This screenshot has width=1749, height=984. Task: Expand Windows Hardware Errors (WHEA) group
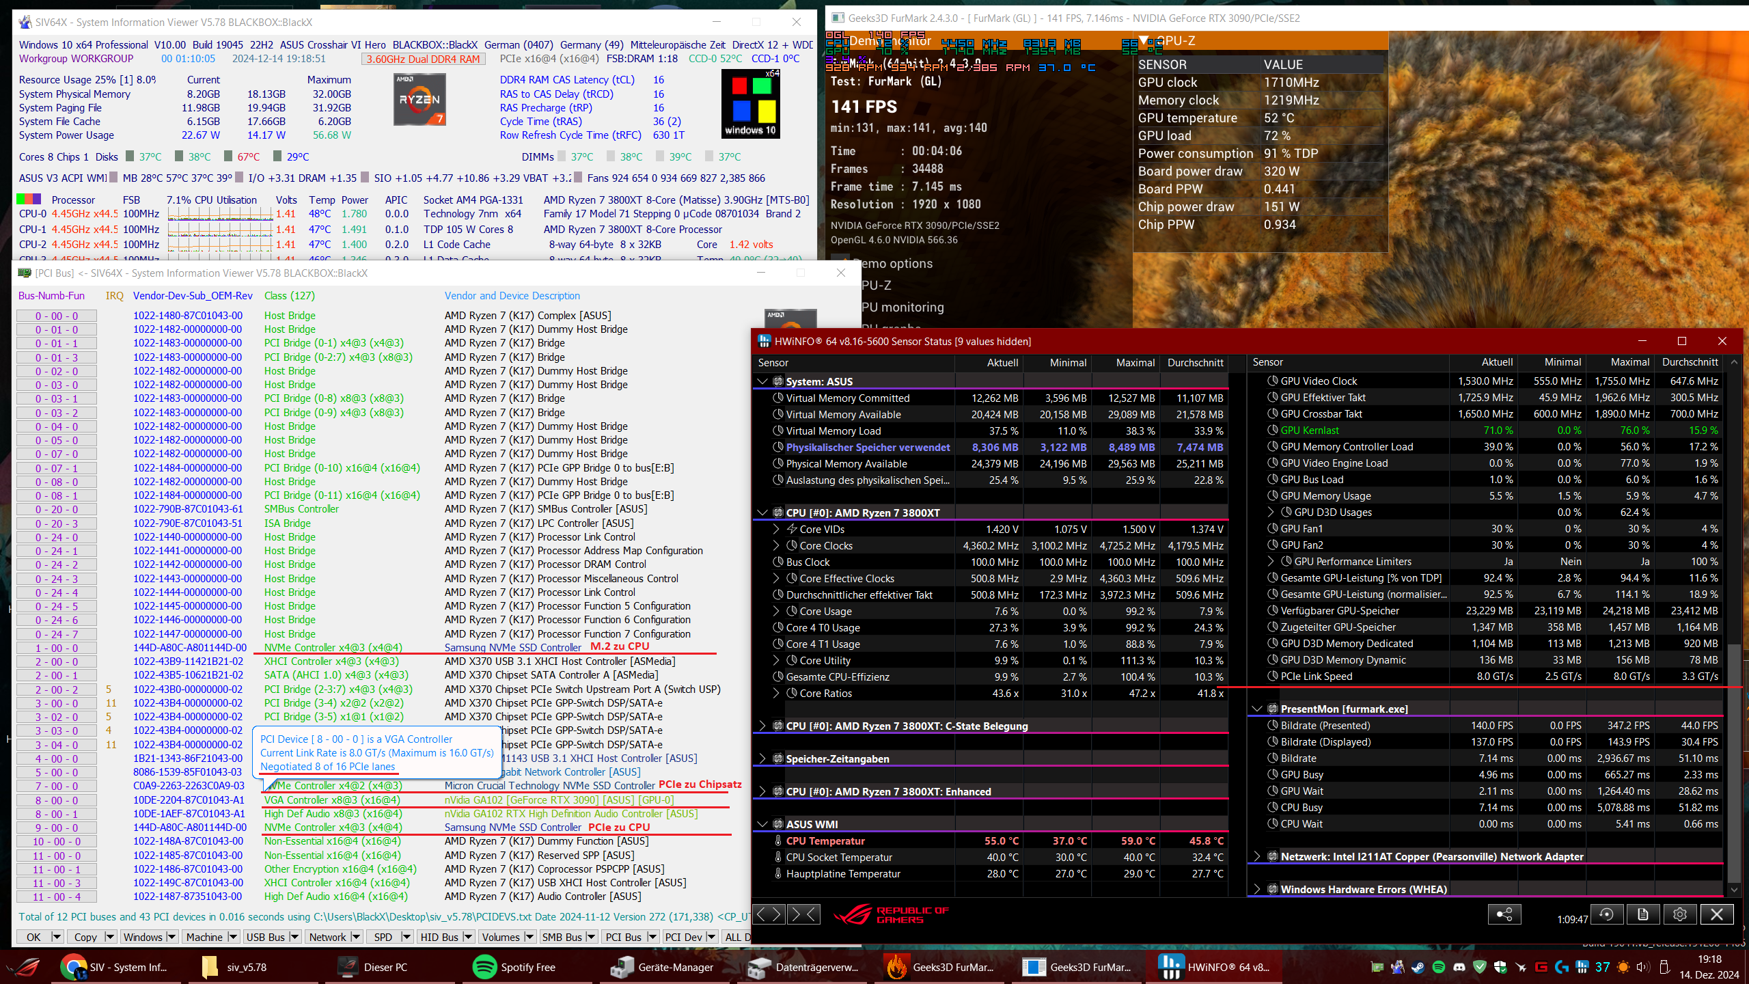[x=1257, y=889]
